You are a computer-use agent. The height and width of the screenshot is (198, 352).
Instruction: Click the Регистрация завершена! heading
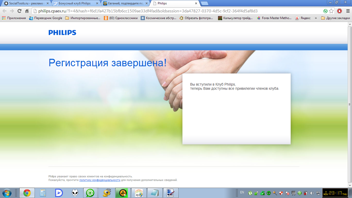point(108,63)
